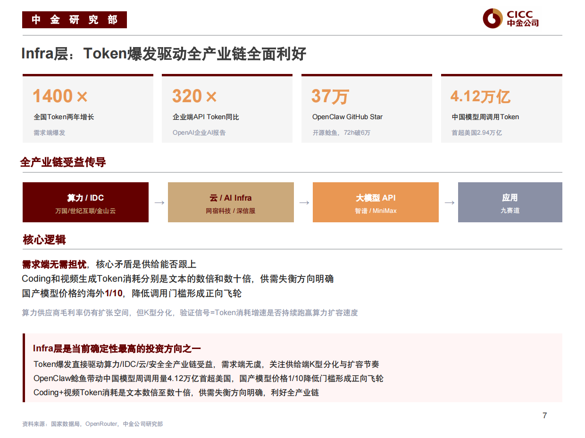The width and height of the screenshot is (585, 438).
Task: Click the text 企业端API Token同比
Action: point(206,117)
